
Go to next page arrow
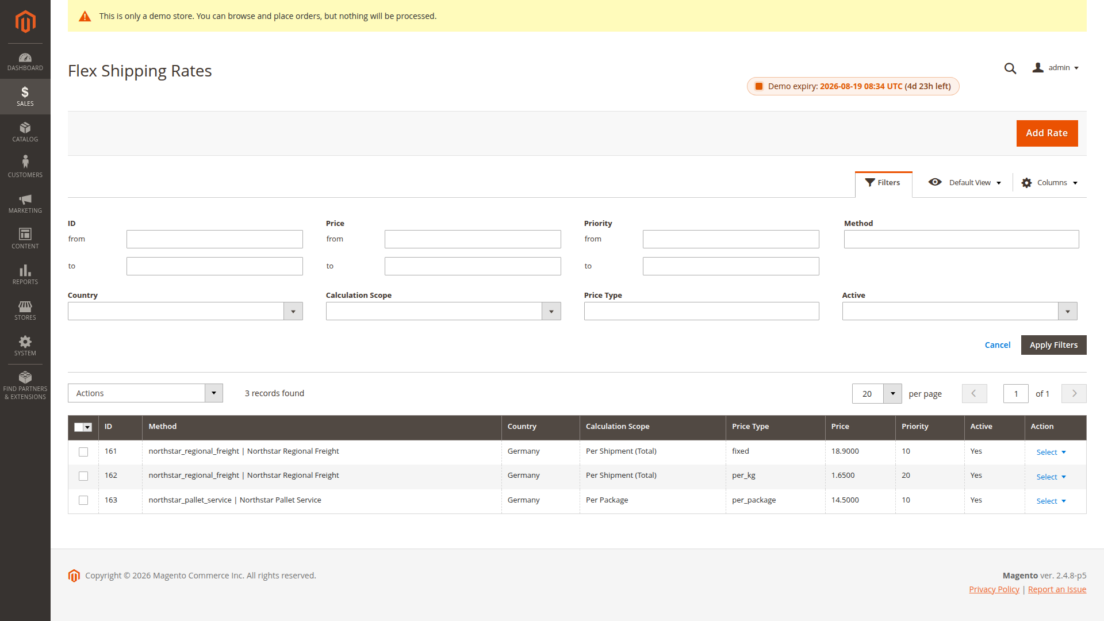1074,393
